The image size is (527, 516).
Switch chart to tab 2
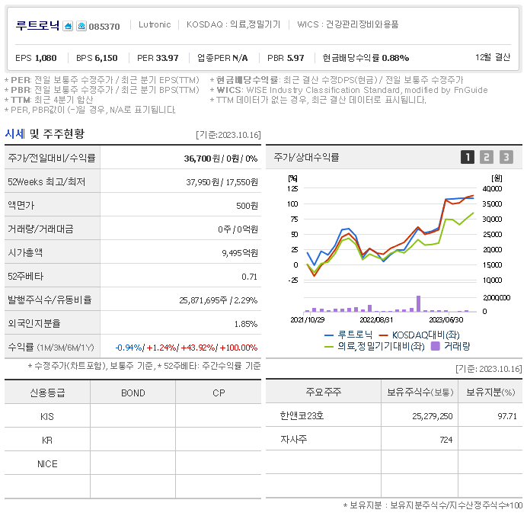[487, 157]
